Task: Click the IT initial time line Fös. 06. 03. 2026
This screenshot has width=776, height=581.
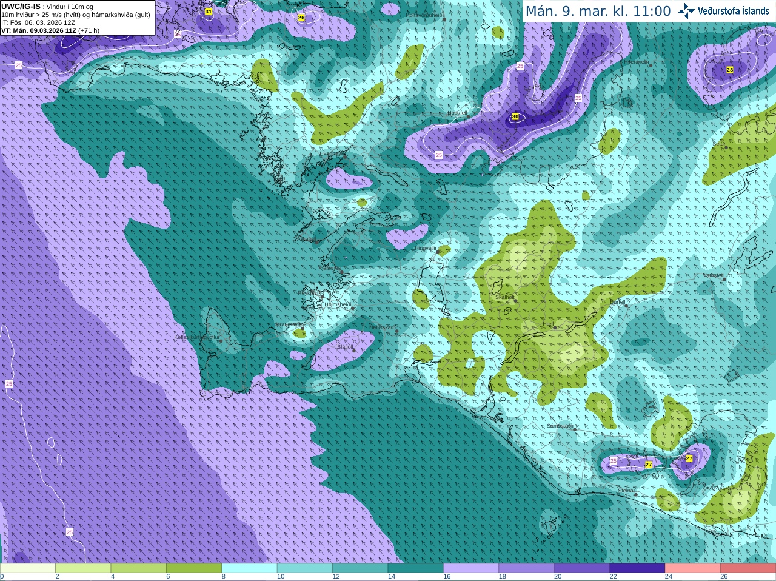Action: tap(38, 22)
